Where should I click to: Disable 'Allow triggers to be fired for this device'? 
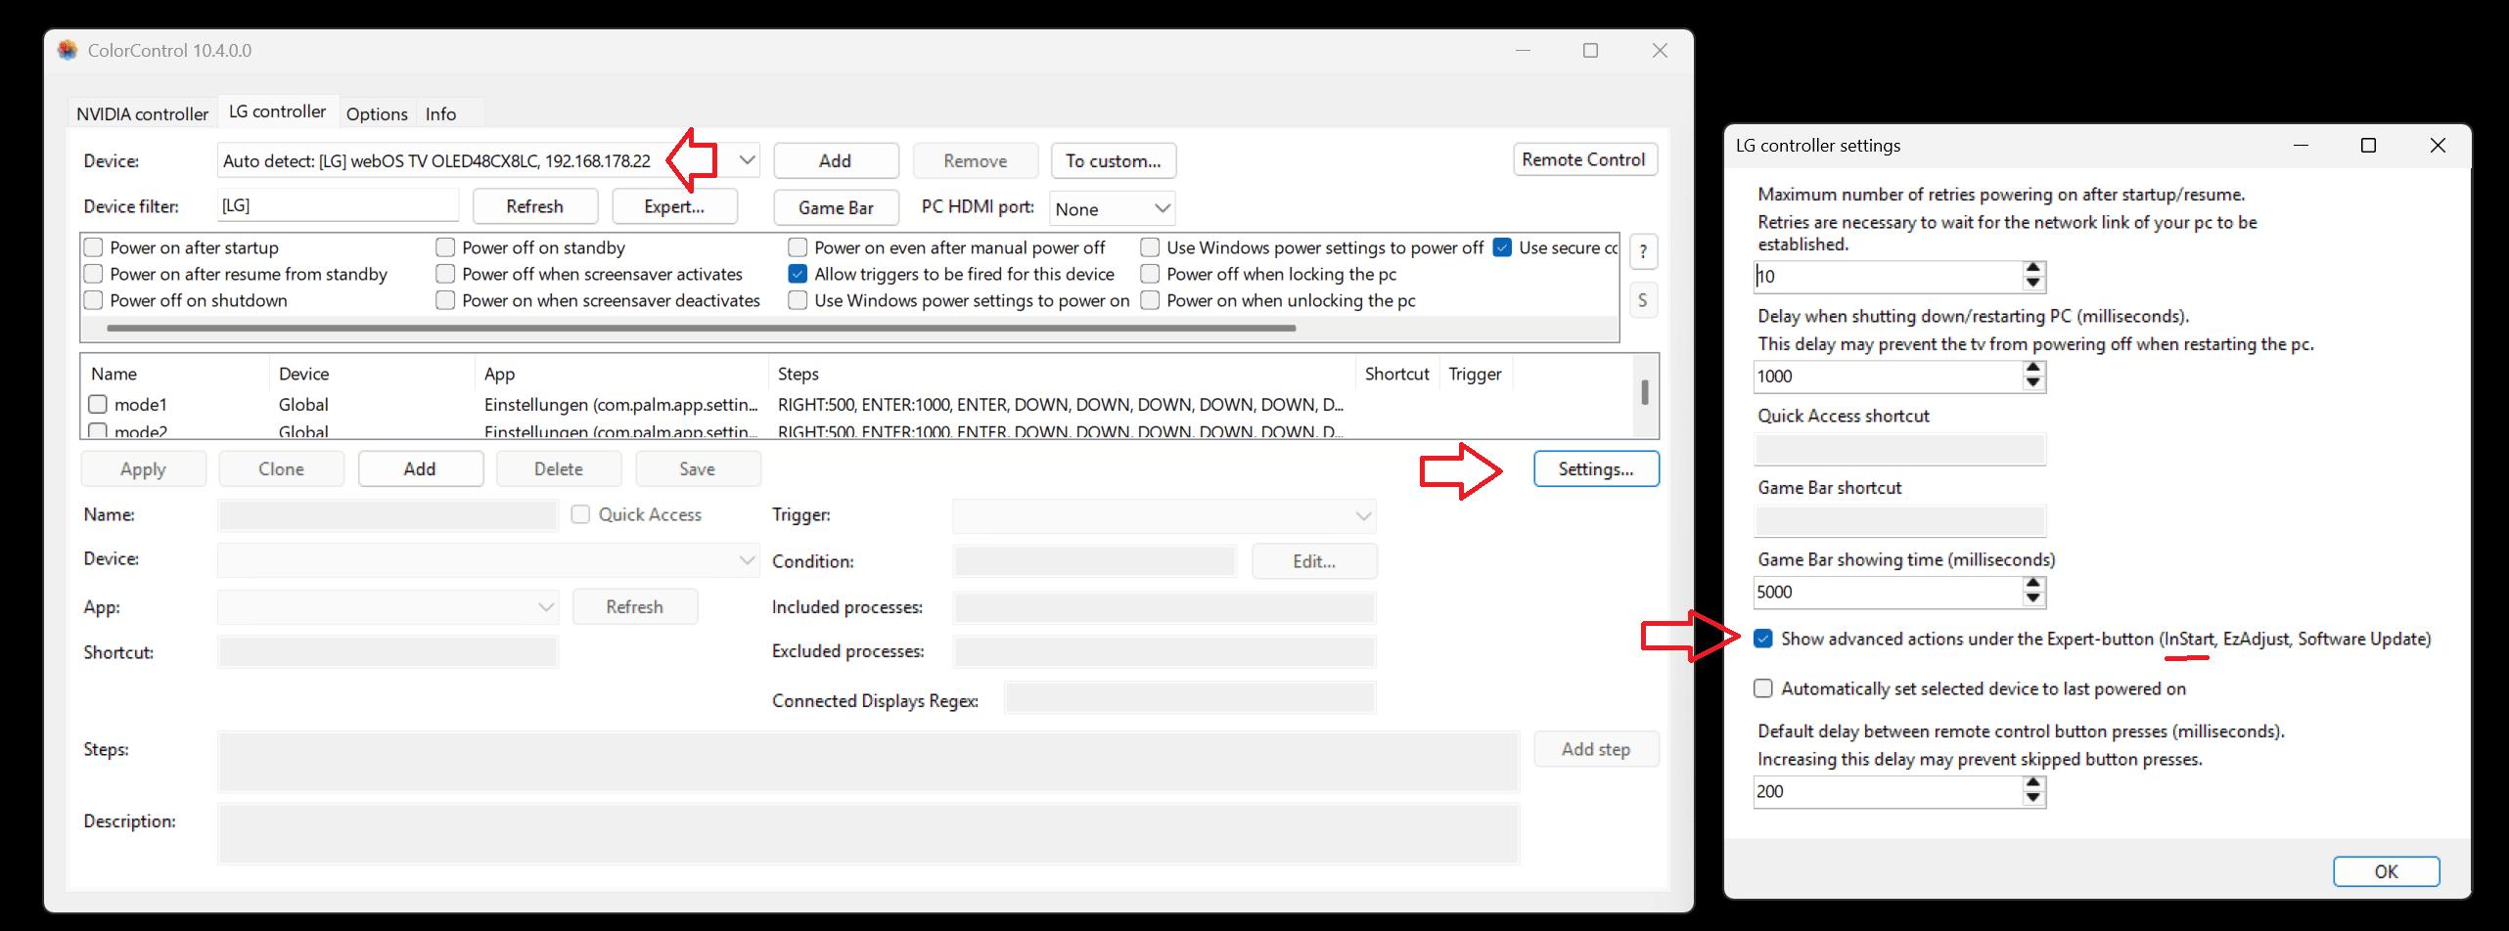(x=798, y=274)
